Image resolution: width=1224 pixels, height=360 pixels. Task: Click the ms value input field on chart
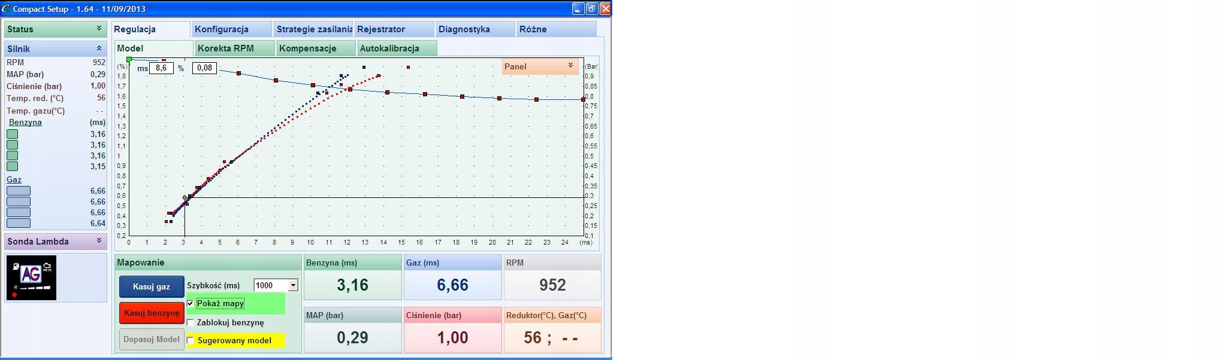click(161, 68)
